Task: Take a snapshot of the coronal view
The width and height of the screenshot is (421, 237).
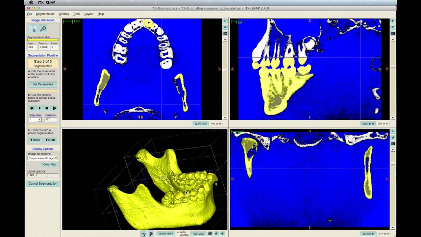Action: point(393,144)
